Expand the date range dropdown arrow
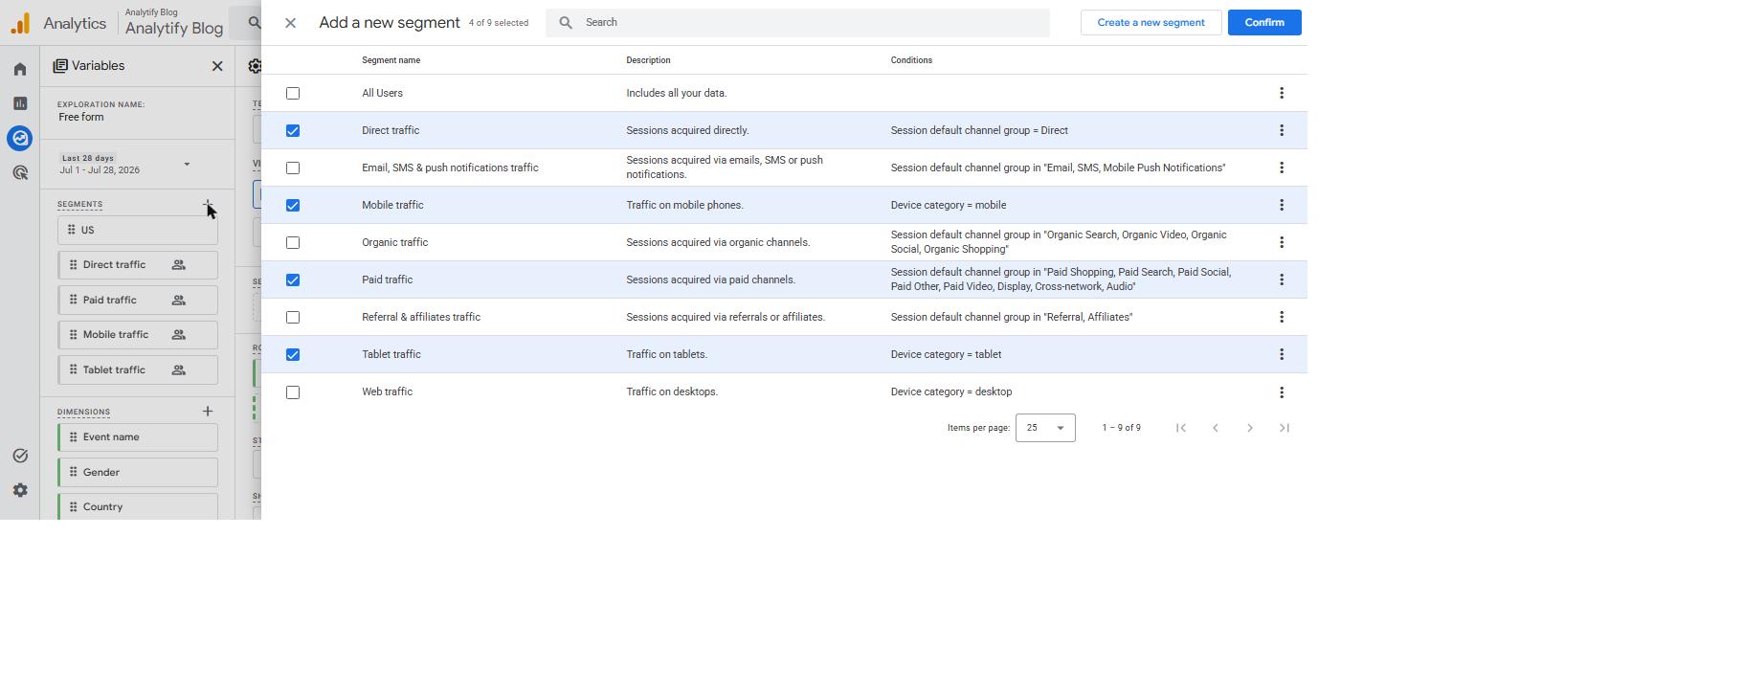 [x=187, y=165]
